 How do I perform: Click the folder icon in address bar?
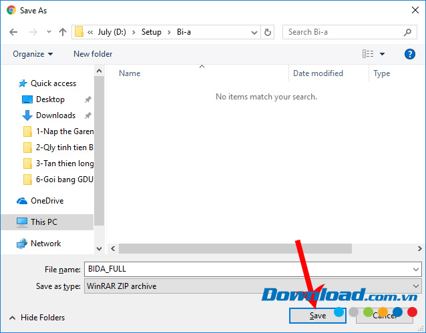click(x=79, y=32)
